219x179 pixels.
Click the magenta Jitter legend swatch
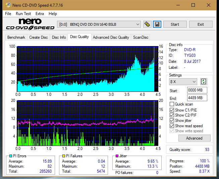[117, 156]
